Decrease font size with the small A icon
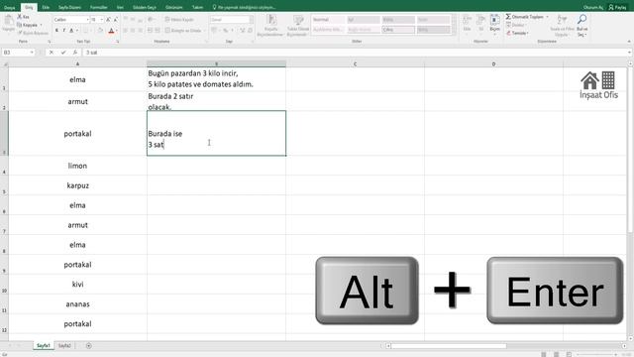The image size is (634, 357). pos(116,20)
